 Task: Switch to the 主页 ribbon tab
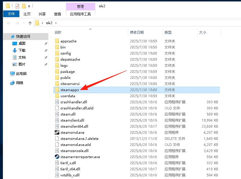pyautogui.click(x=27, y=14)
